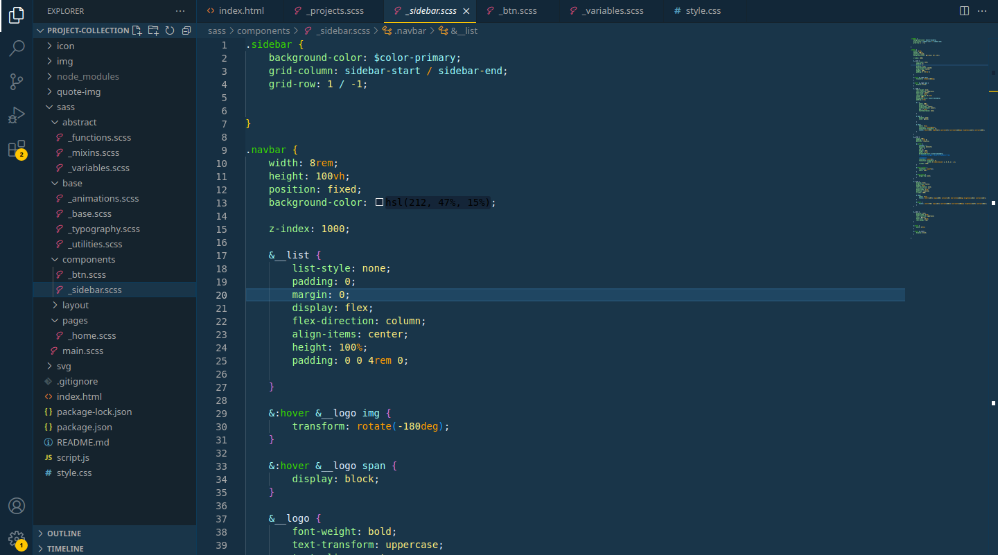
Task: Open editor more actions ellipsis
Action: point(982,11)
